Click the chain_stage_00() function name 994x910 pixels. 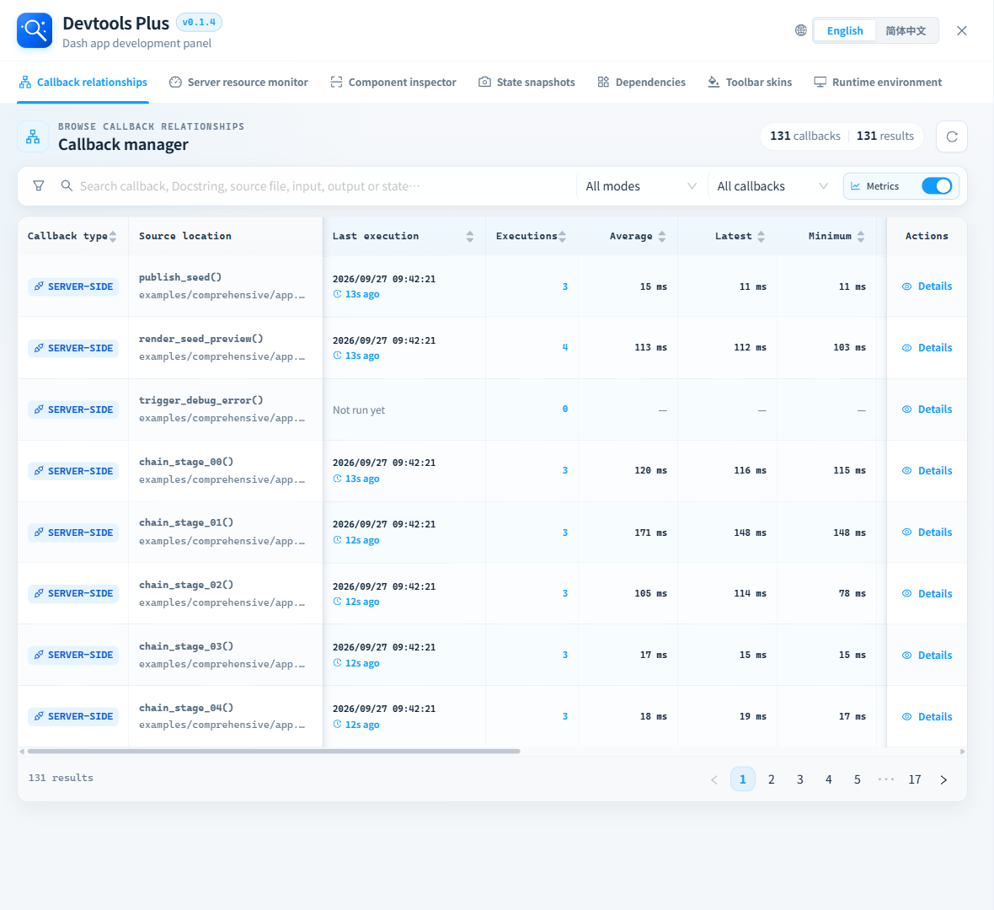pyautogui.click(x=185, y=462)
